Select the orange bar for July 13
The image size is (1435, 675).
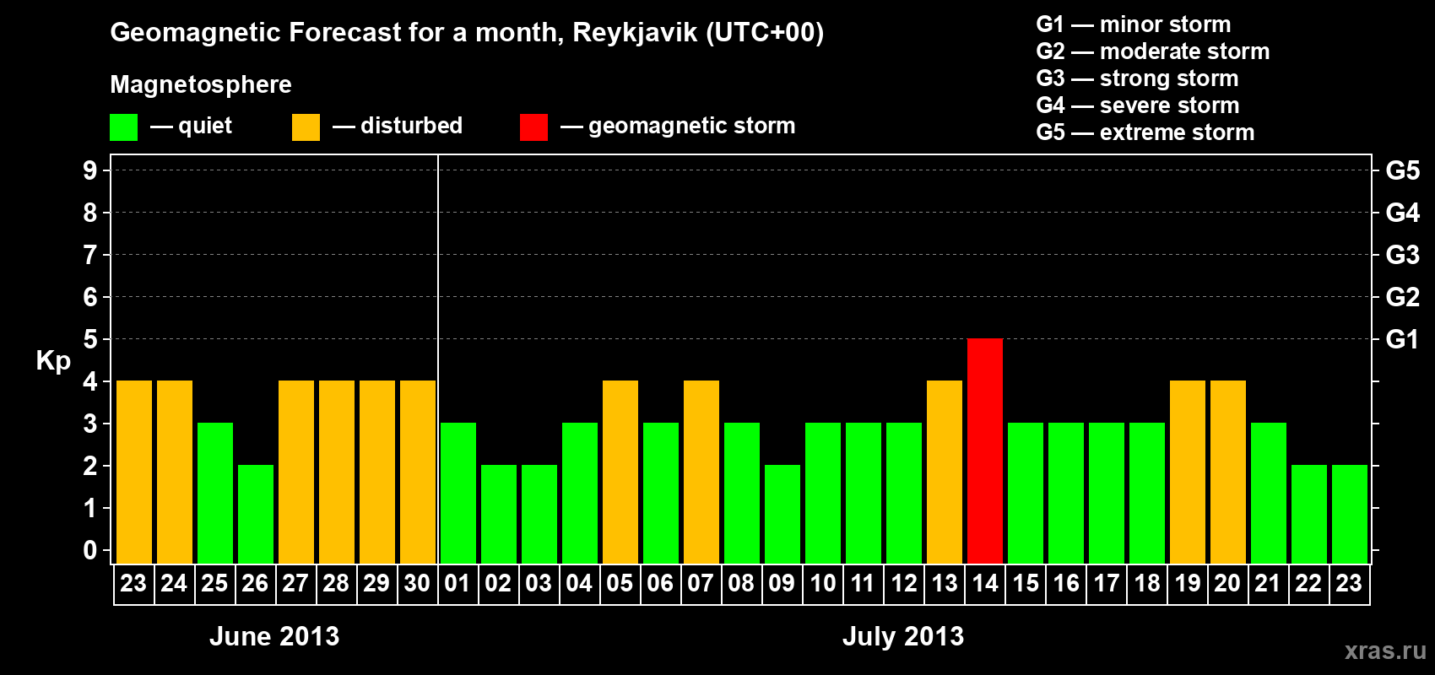click(x=945, y=472)
